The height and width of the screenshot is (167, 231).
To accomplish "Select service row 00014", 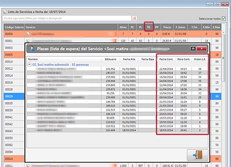I will coord(14,76).
